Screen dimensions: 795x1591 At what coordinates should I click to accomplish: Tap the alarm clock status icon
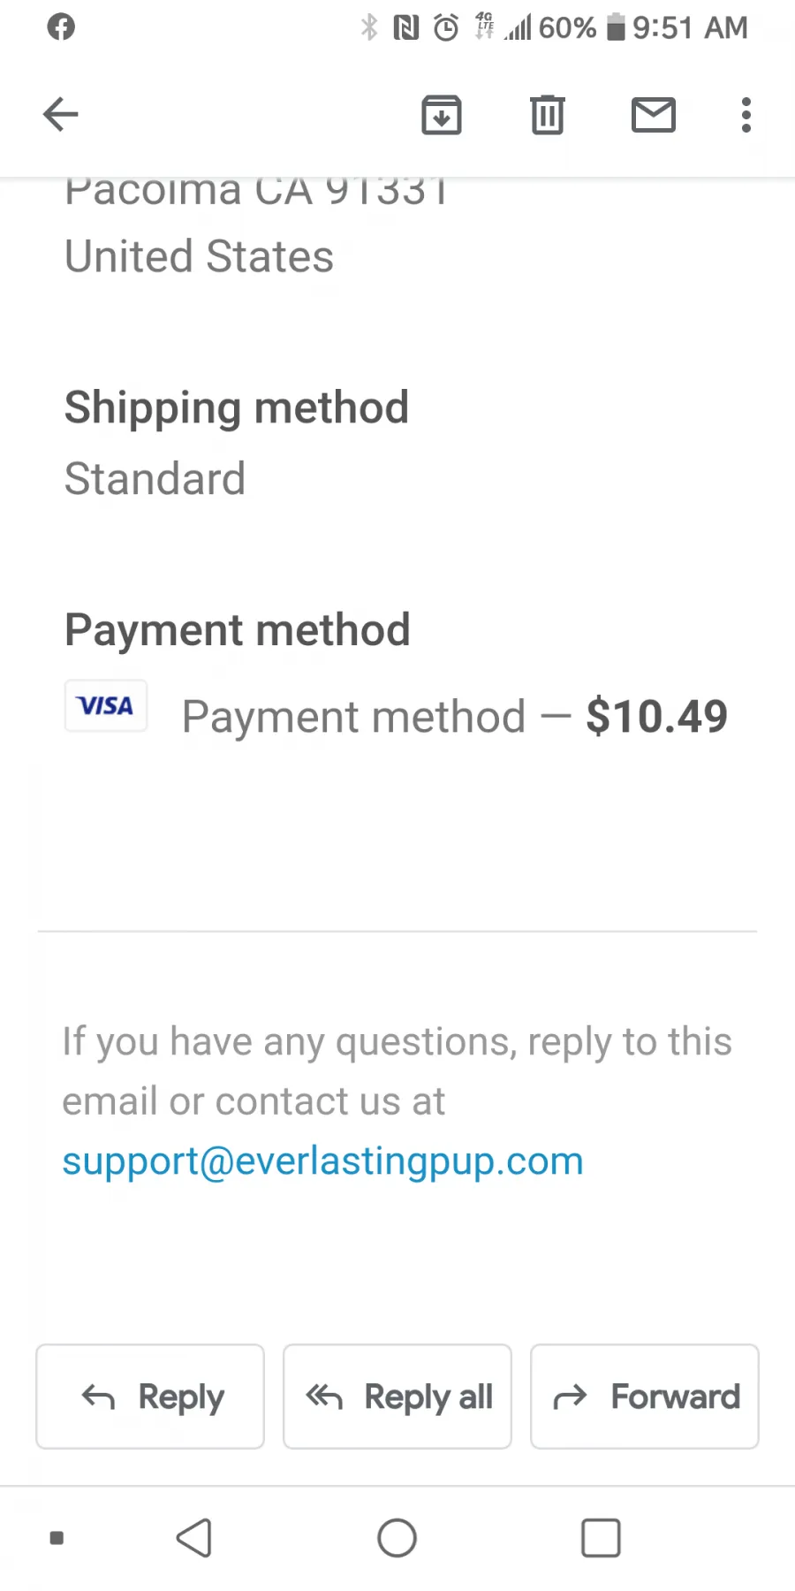(x=446, y=28)
